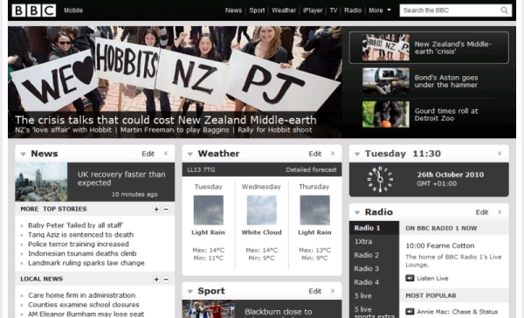Open Care home firm in administration
The height and width of the screenshot is (318, 524).
(81, 295)
